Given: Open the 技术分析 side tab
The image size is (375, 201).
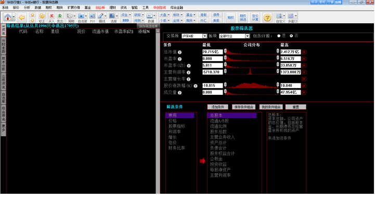Looking at the screenshot, I should tap(3, 63).
